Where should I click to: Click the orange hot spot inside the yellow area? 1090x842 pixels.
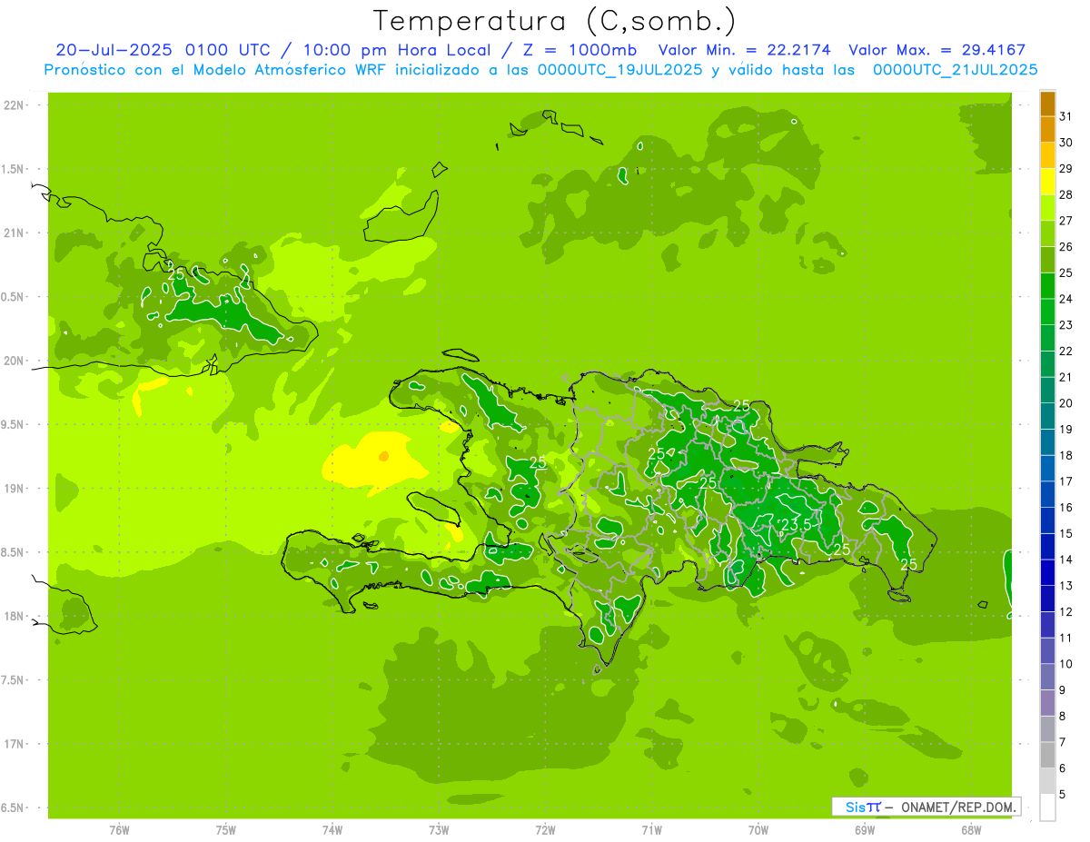coord(383,456)
